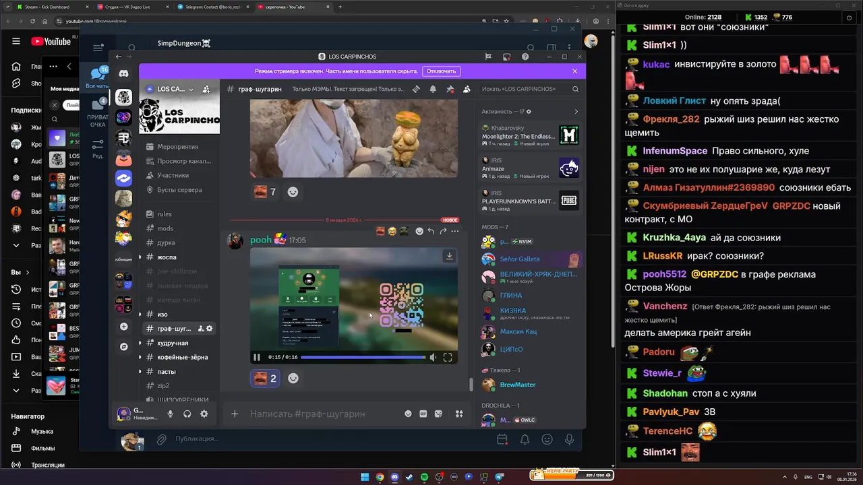Select the rules channel
This screenshot has height=485, width=863.
click(x=178, y=214)
